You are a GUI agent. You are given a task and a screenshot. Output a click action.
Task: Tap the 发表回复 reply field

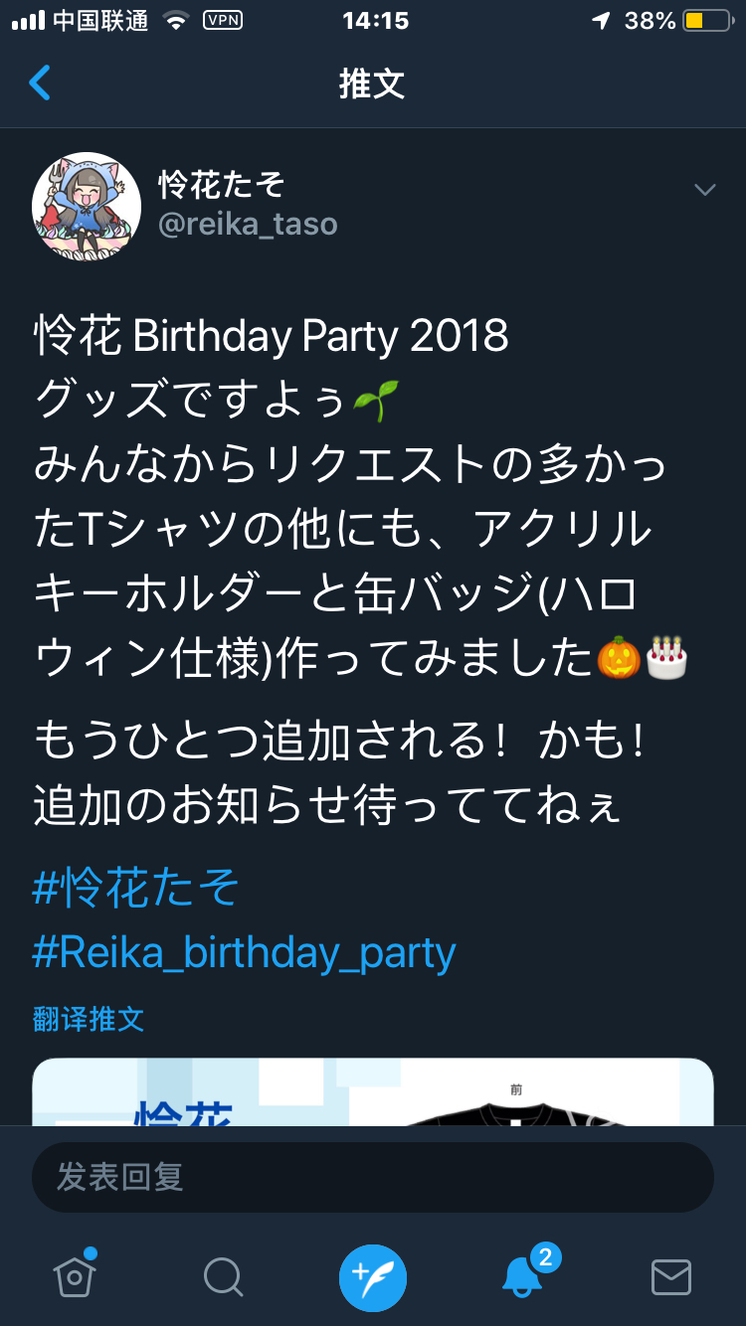tap(373, 1177)
